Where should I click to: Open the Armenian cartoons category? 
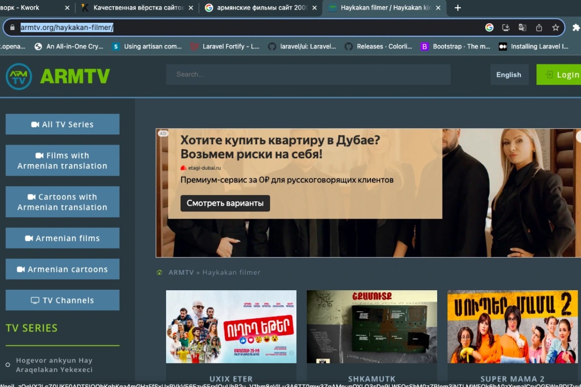[x=62, y=269]
